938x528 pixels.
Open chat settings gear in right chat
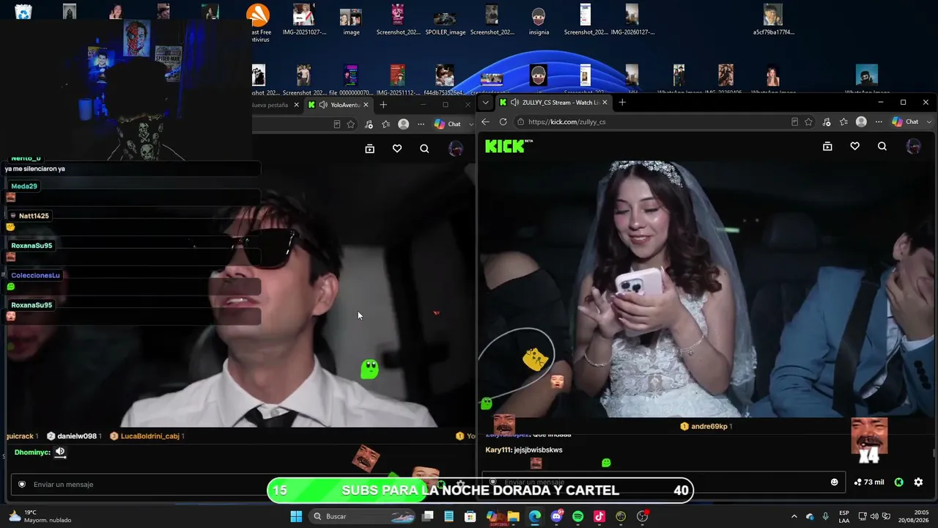[x=918, y=482]
